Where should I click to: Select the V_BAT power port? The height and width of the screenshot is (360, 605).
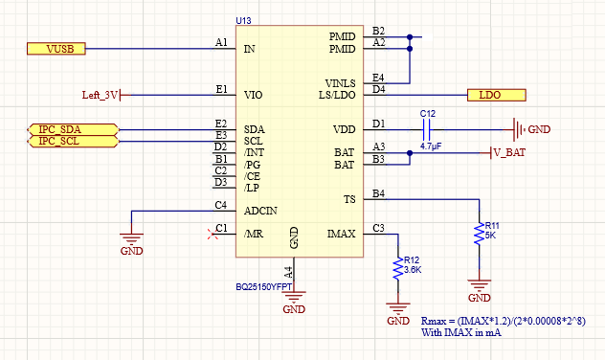pyautogui.click(x=504, y=153)
